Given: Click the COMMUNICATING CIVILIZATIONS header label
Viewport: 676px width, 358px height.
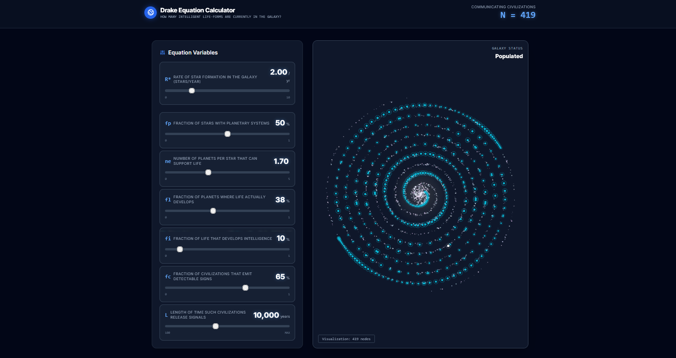Looking at the screenshot, I should 503,7.
